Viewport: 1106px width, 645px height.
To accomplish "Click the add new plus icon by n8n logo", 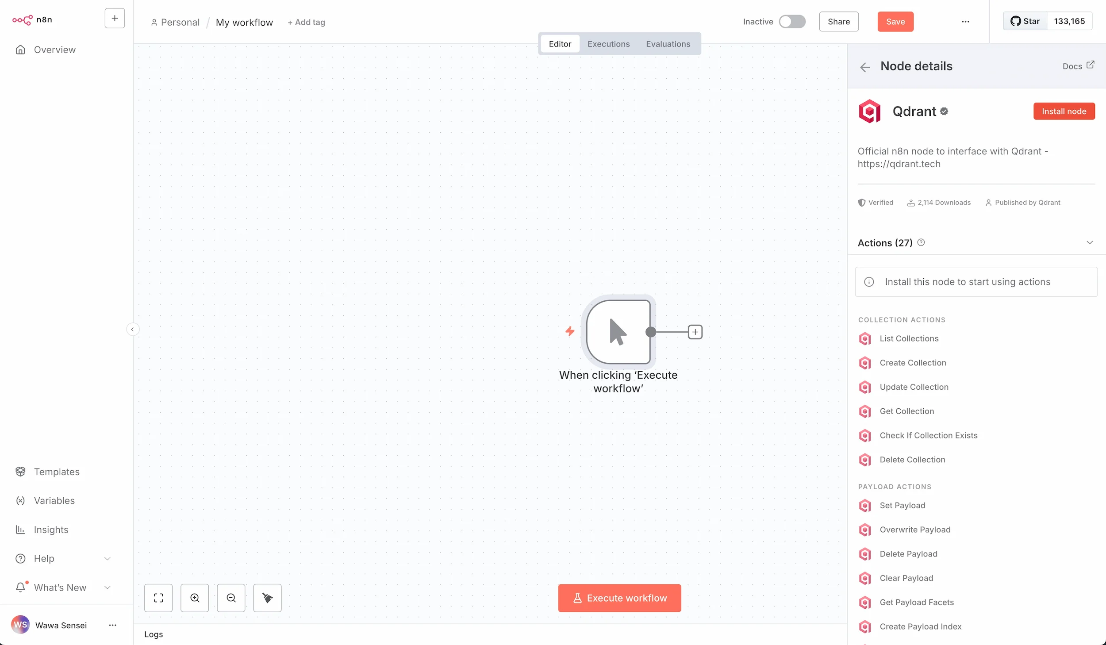I will point(115,19).
